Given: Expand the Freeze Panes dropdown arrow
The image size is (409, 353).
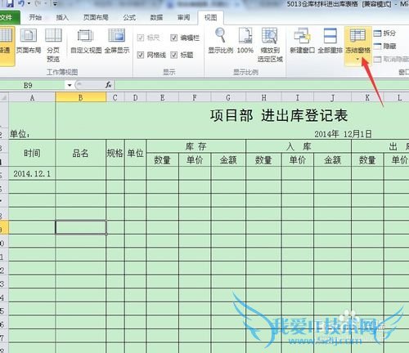Looking at the screenshot, I should pyautogui.click(x=357, y=60).
